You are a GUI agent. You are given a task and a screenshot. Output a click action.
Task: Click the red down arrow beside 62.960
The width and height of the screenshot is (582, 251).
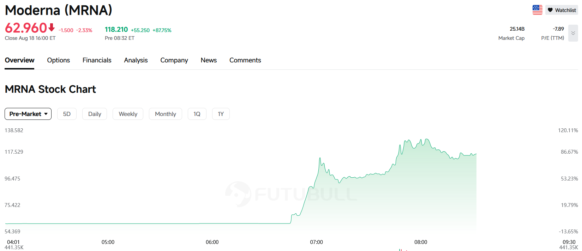click(x=52, y=27)
